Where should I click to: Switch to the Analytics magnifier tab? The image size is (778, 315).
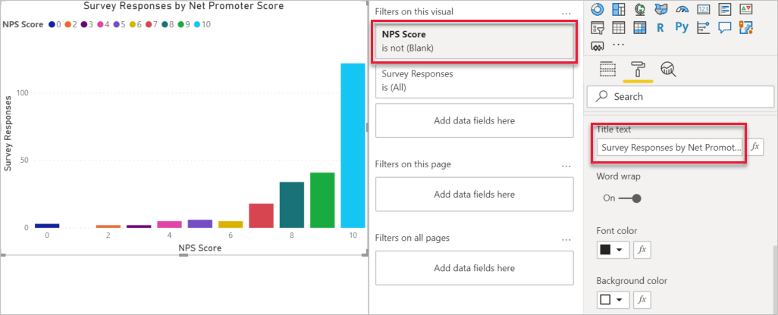pos(668,70)
